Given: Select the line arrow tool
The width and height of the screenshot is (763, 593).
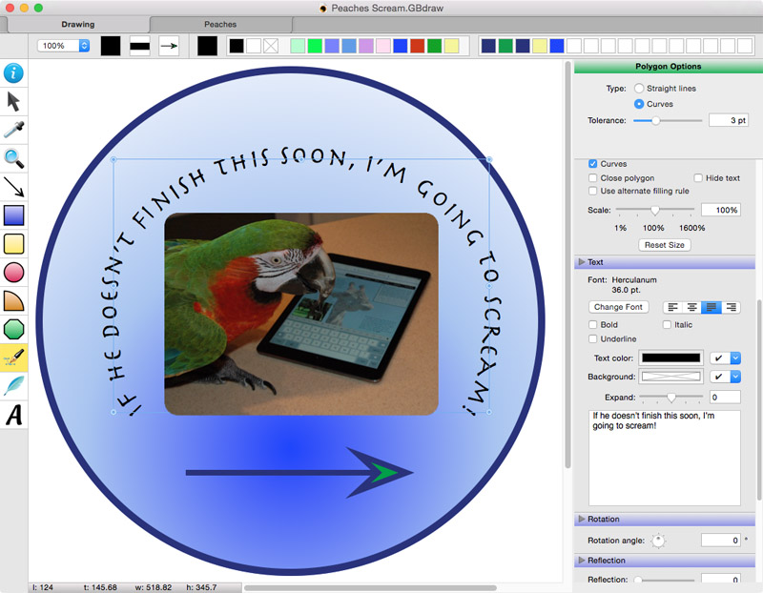Looking at the screenshot, I should tap(13, 187).
